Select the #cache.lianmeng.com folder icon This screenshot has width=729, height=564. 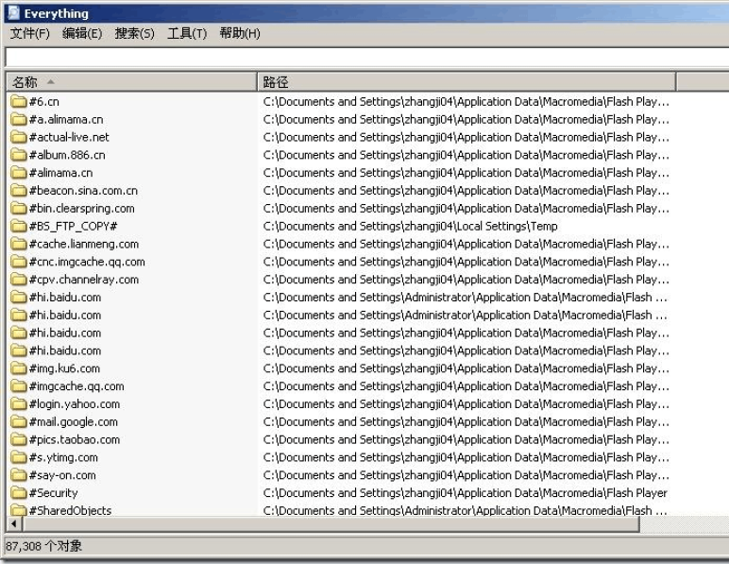[19, 244]
